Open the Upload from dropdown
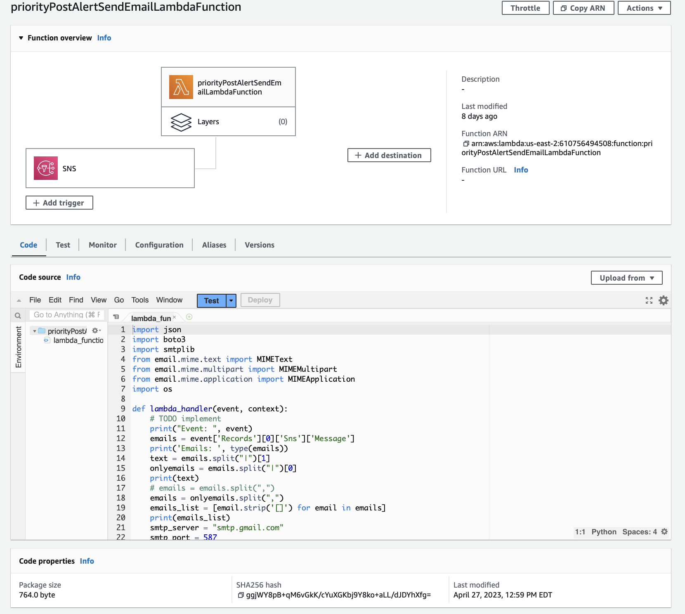 (x=626, y=278)
